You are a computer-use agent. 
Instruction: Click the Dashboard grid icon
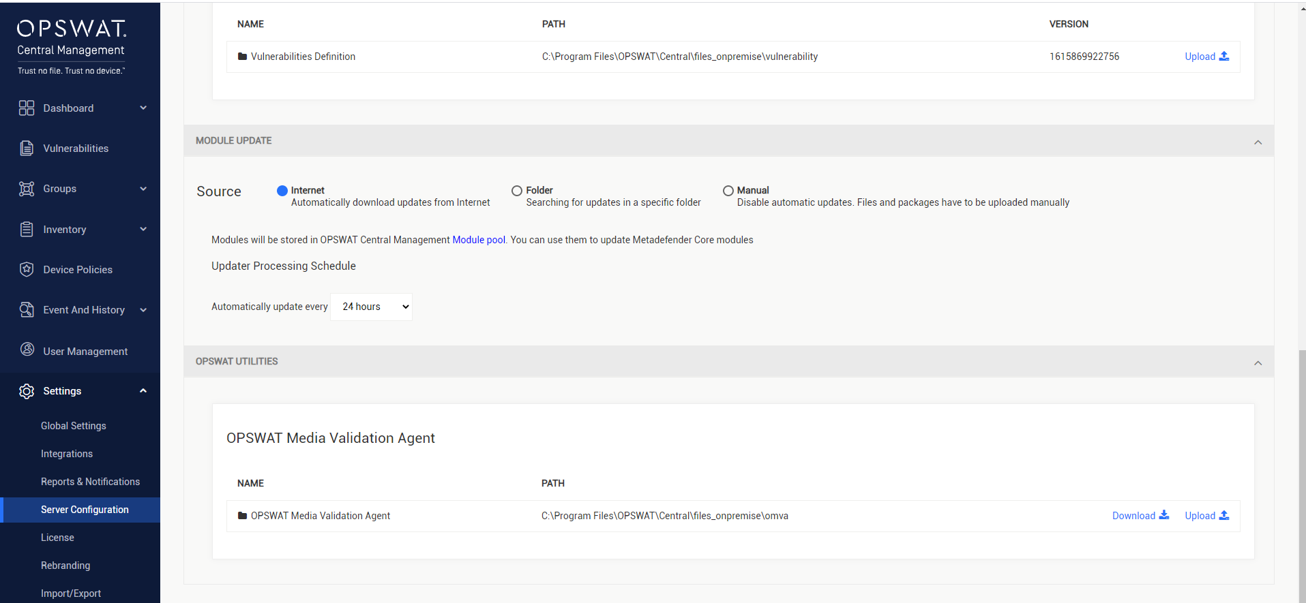(x=27, y=108)
